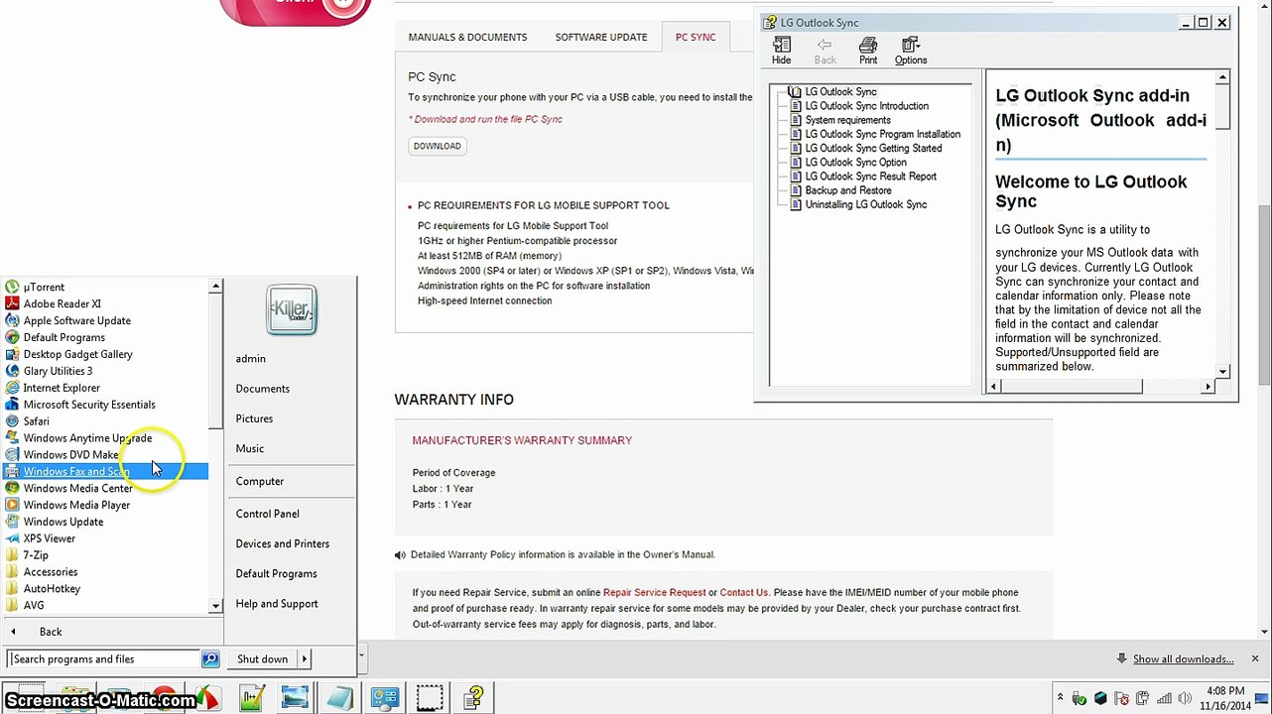Image resolution: width=1272 pixels, height=714 pixels.
Task: Open the admin user folder
Action: coord(251,359)
